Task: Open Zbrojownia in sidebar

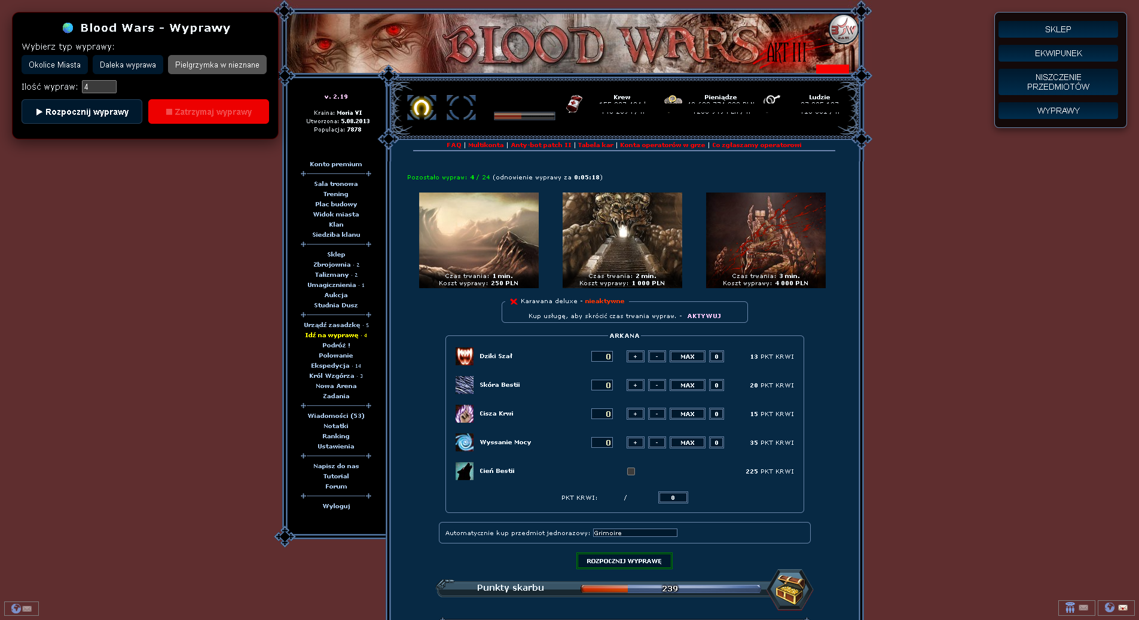Action: click(332, 265)
